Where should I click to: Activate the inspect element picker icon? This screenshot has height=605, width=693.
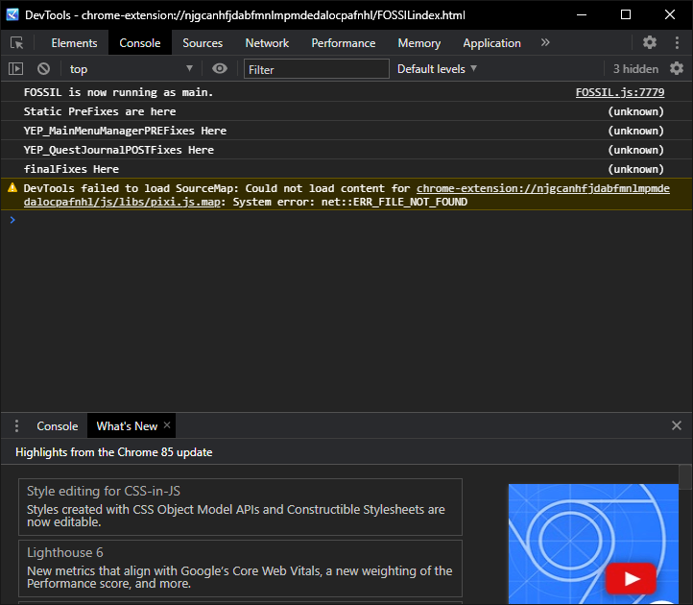(x=16, y=43)
